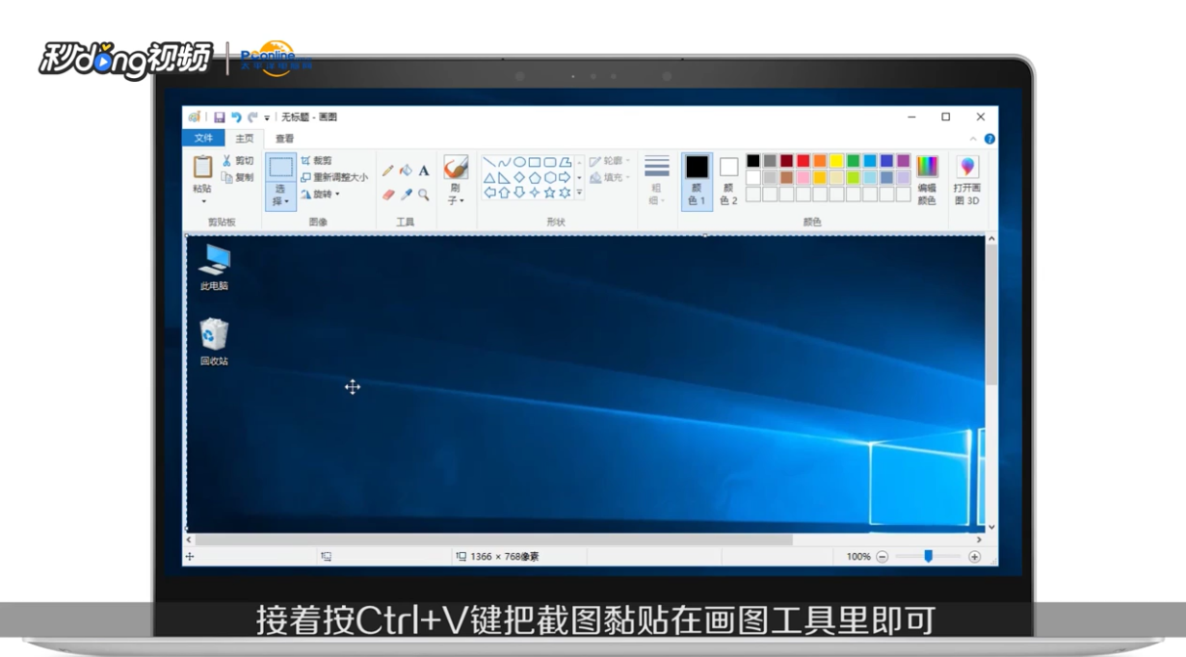The image size is (1186, 657).
Task: Open 重新调整大小 resize dialog
Action: (x=334, y=177)
